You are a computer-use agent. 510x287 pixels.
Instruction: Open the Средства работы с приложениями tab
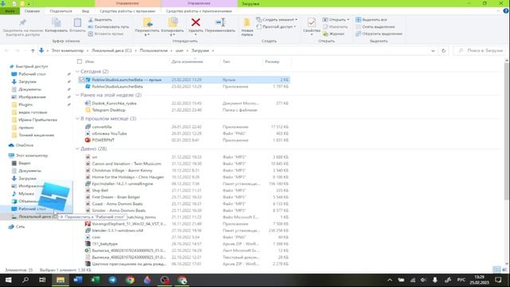198,10
